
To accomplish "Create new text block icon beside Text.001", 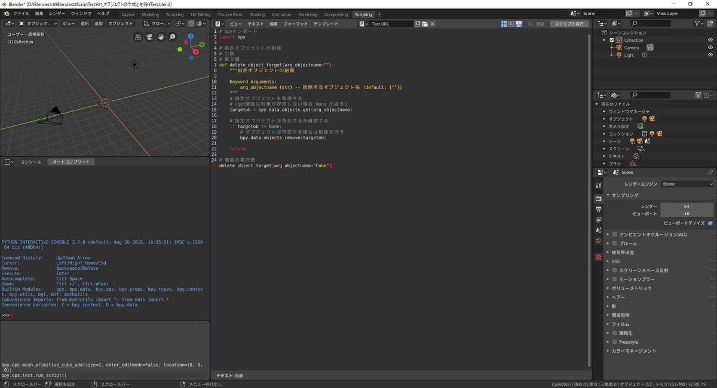I will click(x=417, y=24).
